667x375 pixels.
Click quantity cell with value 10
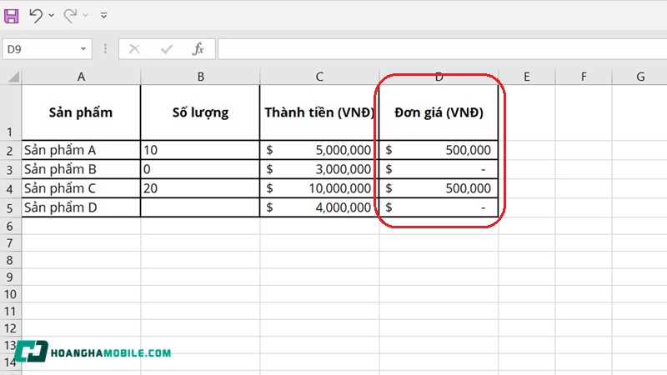pyautogui.click(x=200, y=150)
